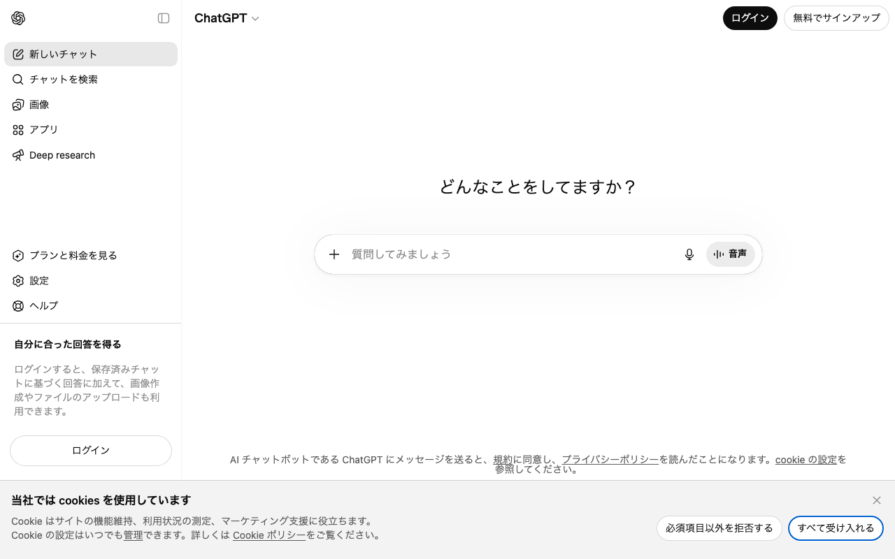
Task: Click すべて受け入れる button
Action: pyautogui.click(x=836, y=528)
